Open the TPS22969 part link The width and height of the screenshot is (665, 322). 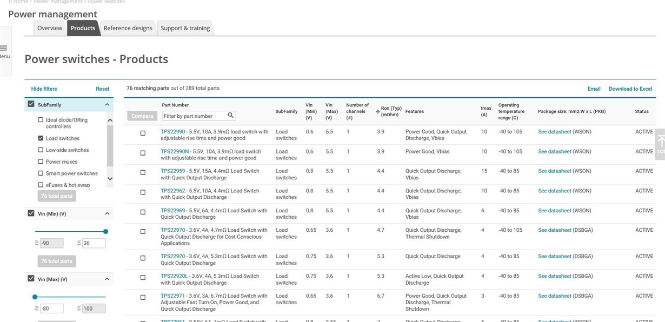pos(173,211)
